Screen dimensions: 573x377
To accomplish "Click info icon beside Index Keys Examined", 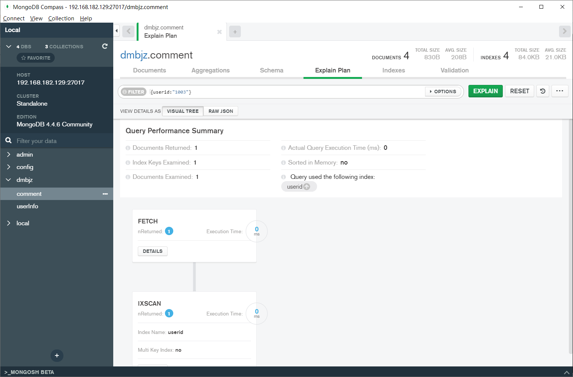I will 128,163.
